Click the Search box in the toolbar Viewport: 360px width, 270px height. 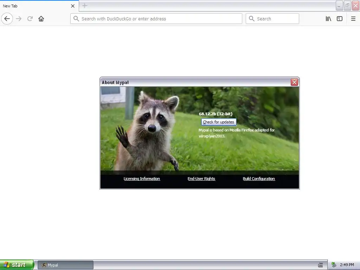coord(272,19)
